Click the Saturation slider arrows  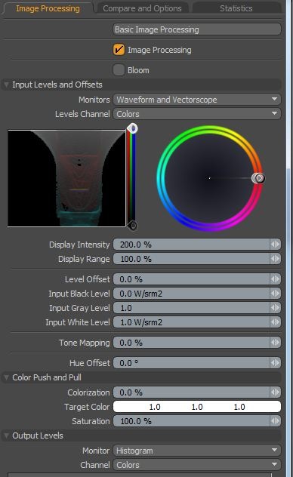click(x=275, y=421)
